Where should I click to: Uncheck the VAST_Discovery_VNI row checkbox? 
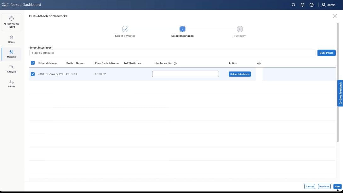click(x=32, y=74)
